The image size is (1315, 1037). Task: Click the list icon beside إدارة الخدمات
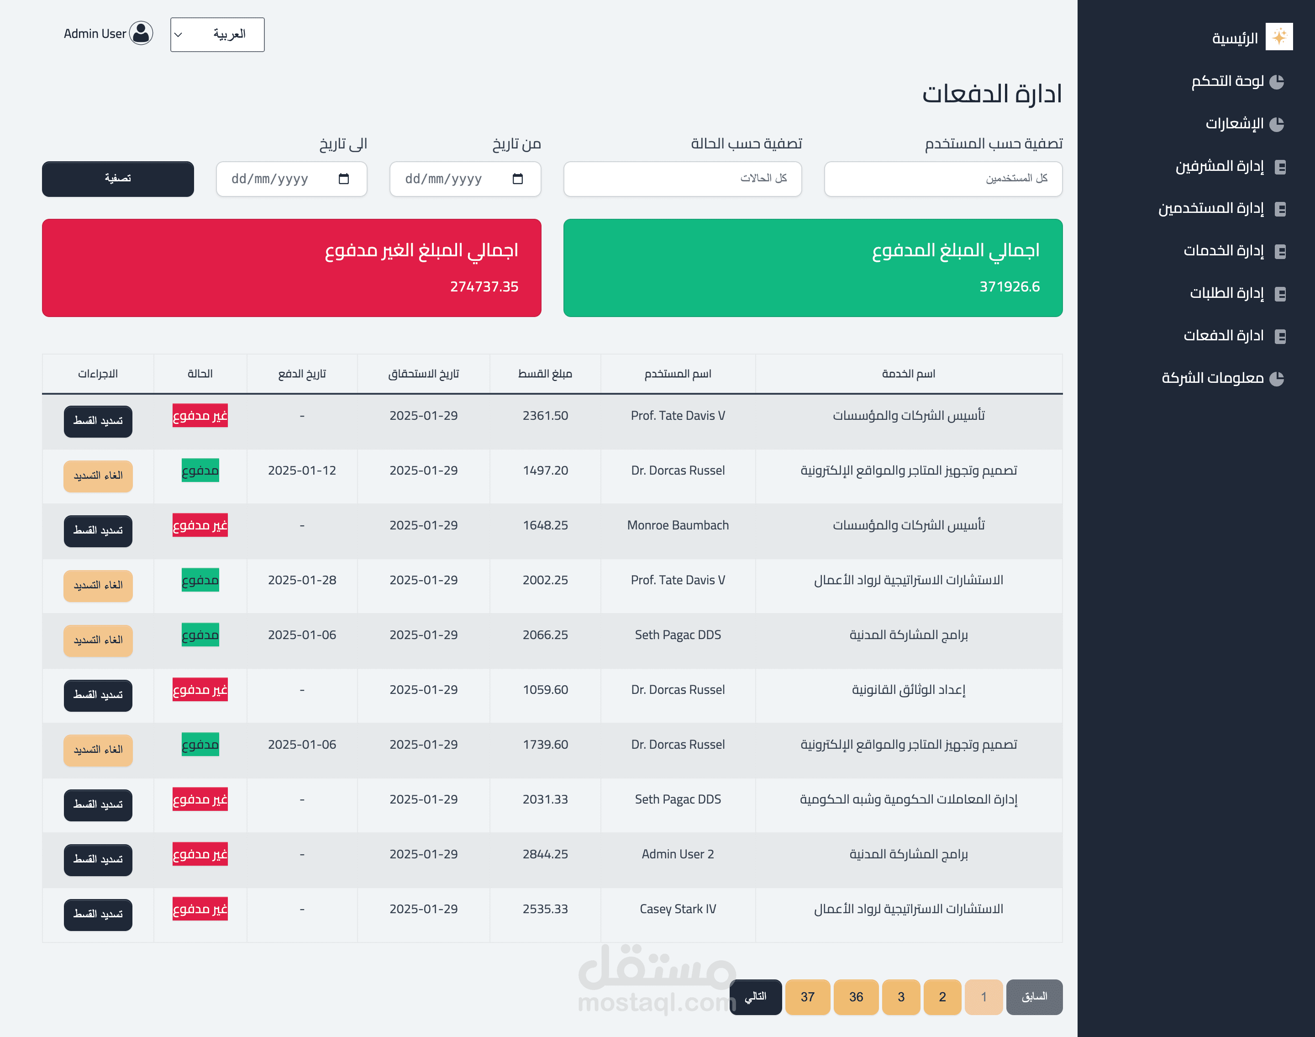click(1280, 251)
